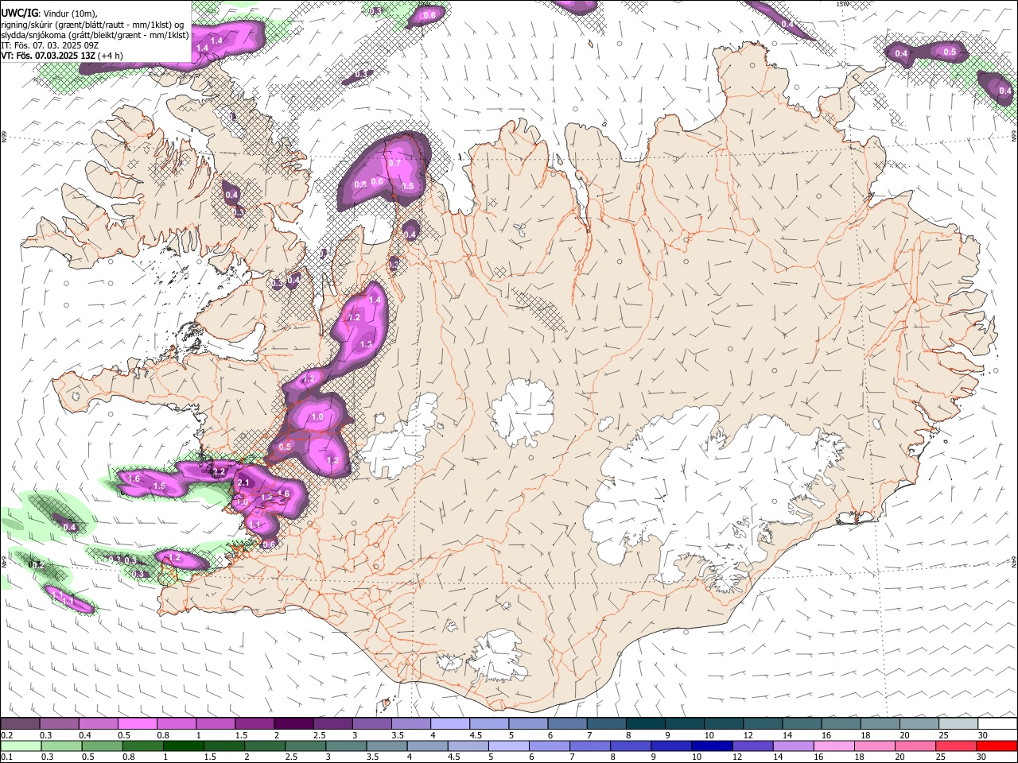1018x763 pixels.
Task: Click the 'UWC/IG' title text
Action: pyautogui.click(x=19, y=13)
